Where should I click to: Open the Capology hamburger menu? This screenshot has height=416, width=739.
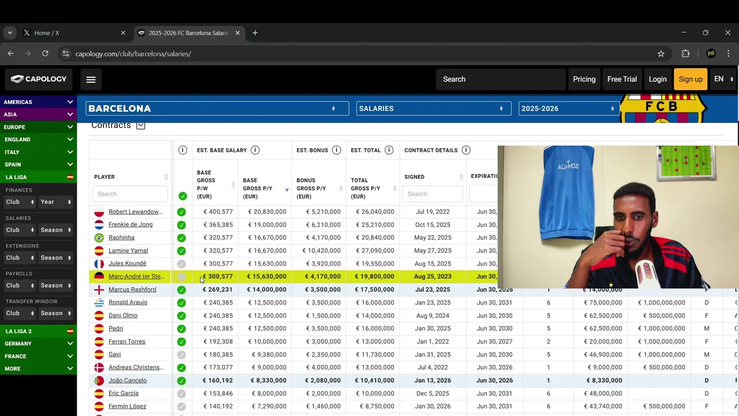[91, 79]
